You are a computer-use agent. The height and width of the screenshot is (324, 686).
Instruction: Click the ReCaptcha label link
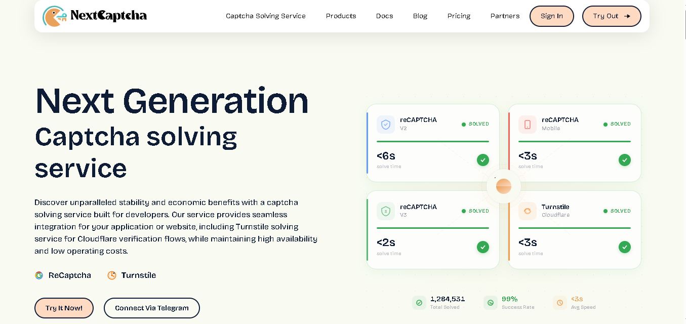[70, 275]
